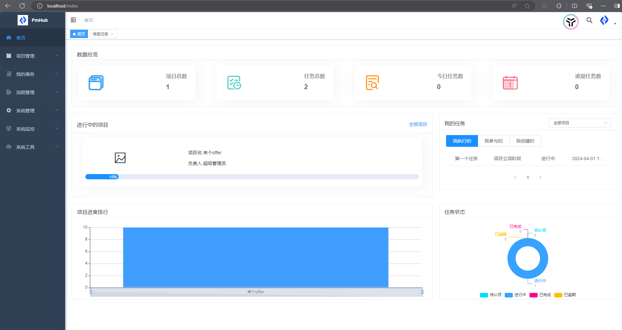Select the 首页 home icon in sidebar
This screenshot has width=622, height=330.
tap(9, 37)
